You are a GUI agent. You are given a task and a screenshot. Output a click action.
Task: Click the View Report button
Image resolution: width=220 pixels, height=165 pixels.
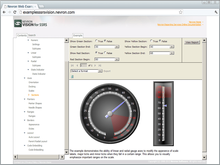coord(192,42)
